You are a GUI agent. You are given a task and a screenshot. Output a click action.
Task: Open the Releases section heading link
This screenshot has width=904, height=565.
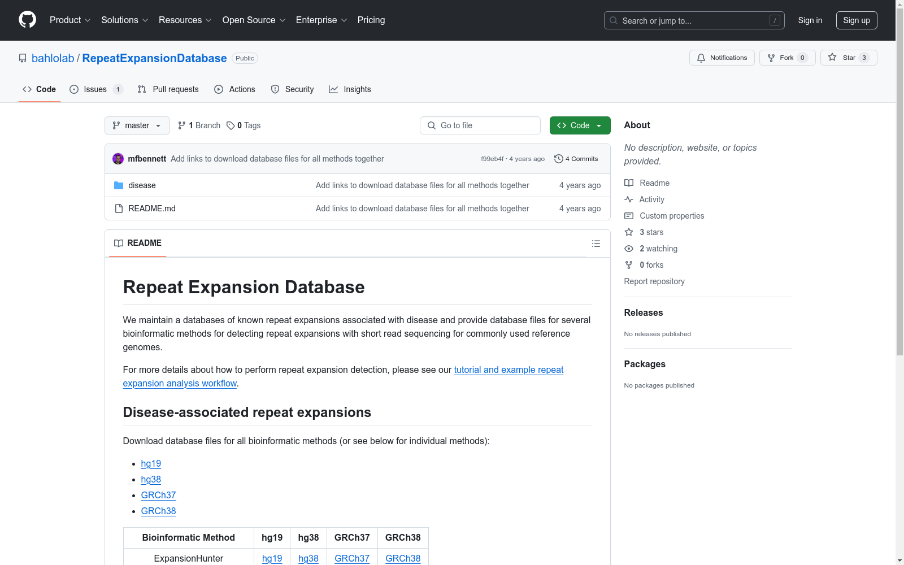(644, 312)
